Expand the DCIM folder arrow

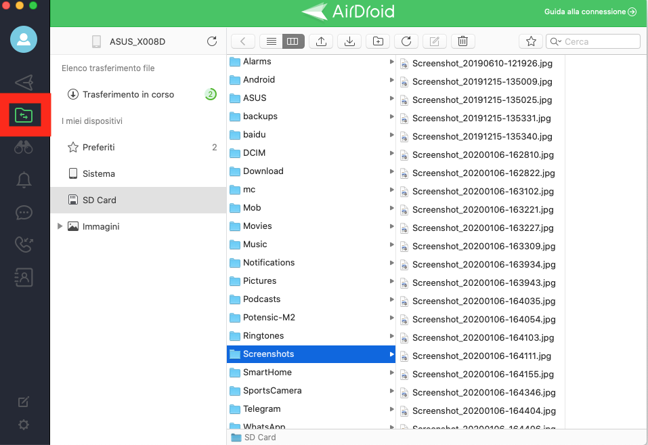391,153
